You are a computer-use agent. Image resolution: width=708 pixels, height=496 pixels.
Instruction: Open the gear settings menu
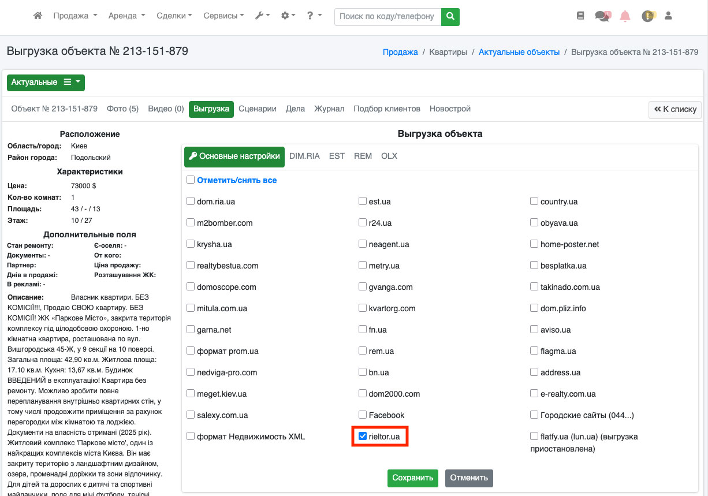288,16
